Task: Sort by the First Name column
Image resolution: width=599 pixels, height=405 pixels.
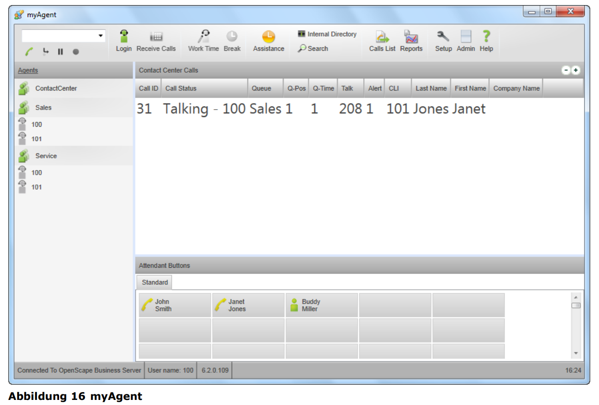Action: pos(470,88)
